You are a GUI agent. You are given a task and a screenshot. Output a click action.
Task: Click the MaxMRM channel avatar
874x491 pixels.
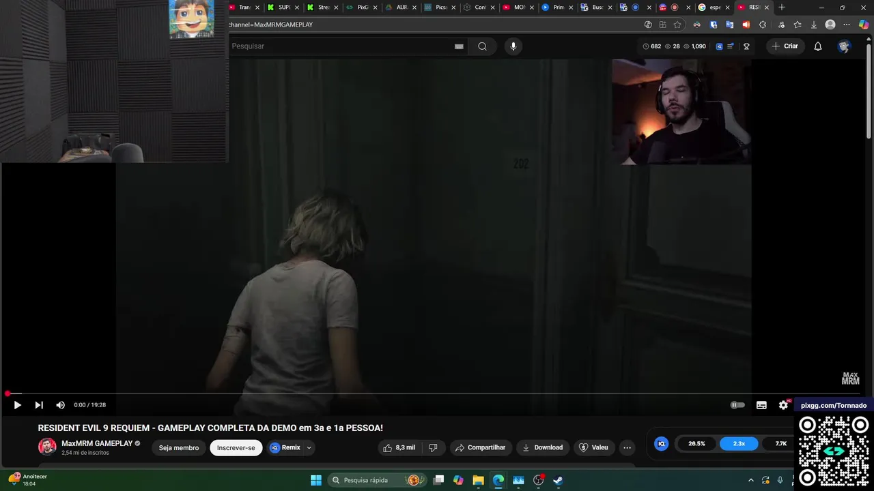(47, 447)
